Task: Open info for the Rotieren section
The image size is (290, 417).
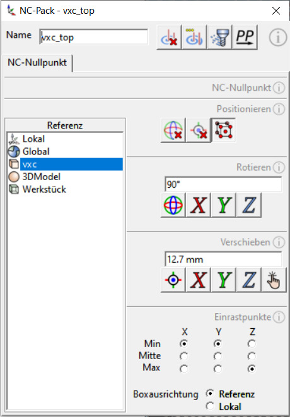Action: [279, 168]
